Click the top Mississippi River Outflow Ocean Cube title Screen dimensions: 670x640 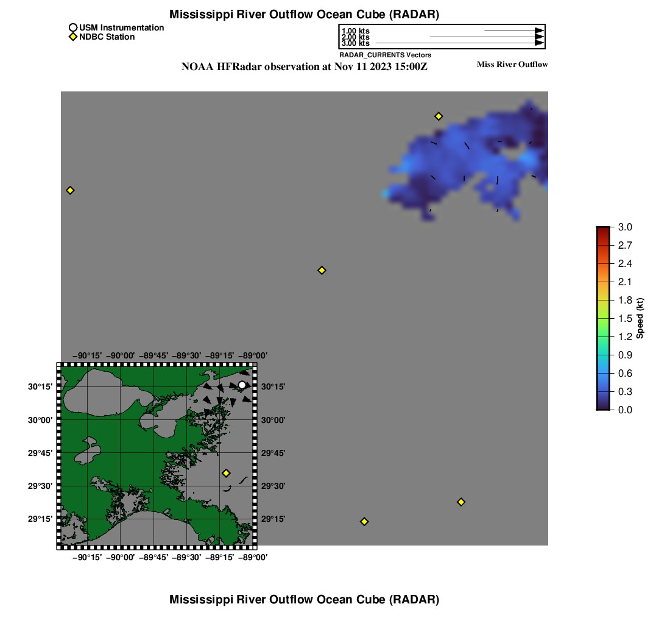tap(304, 14)
